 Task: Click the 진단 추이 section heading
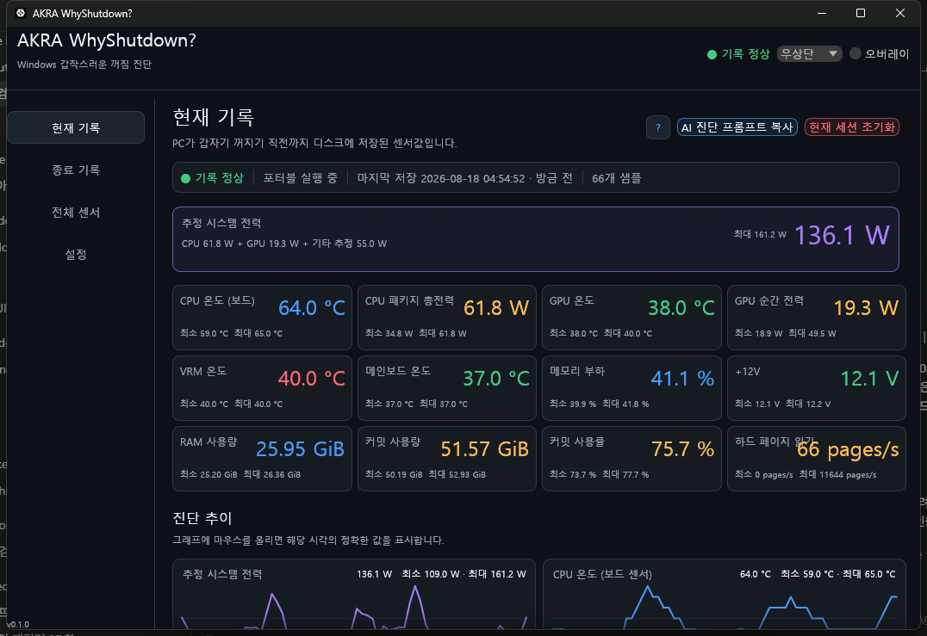tap(202, 518)
